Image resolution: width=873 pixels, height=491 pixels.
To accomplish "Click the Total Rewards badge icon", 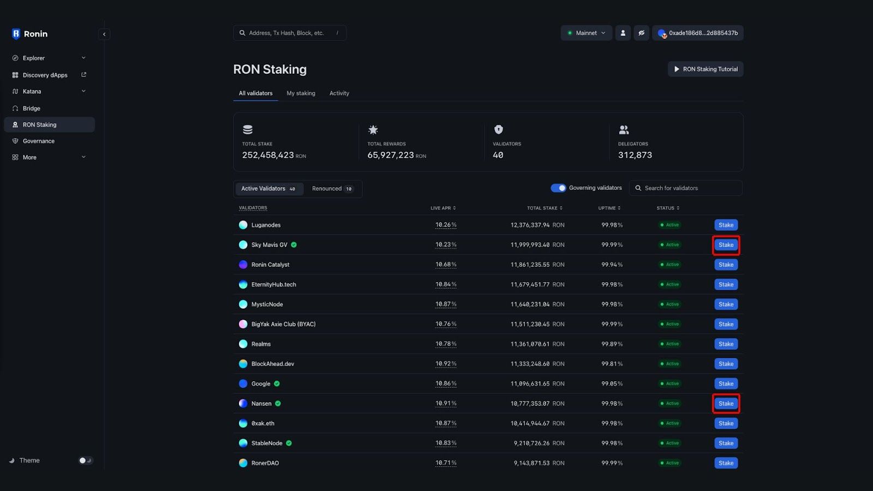I will (373, 129).
